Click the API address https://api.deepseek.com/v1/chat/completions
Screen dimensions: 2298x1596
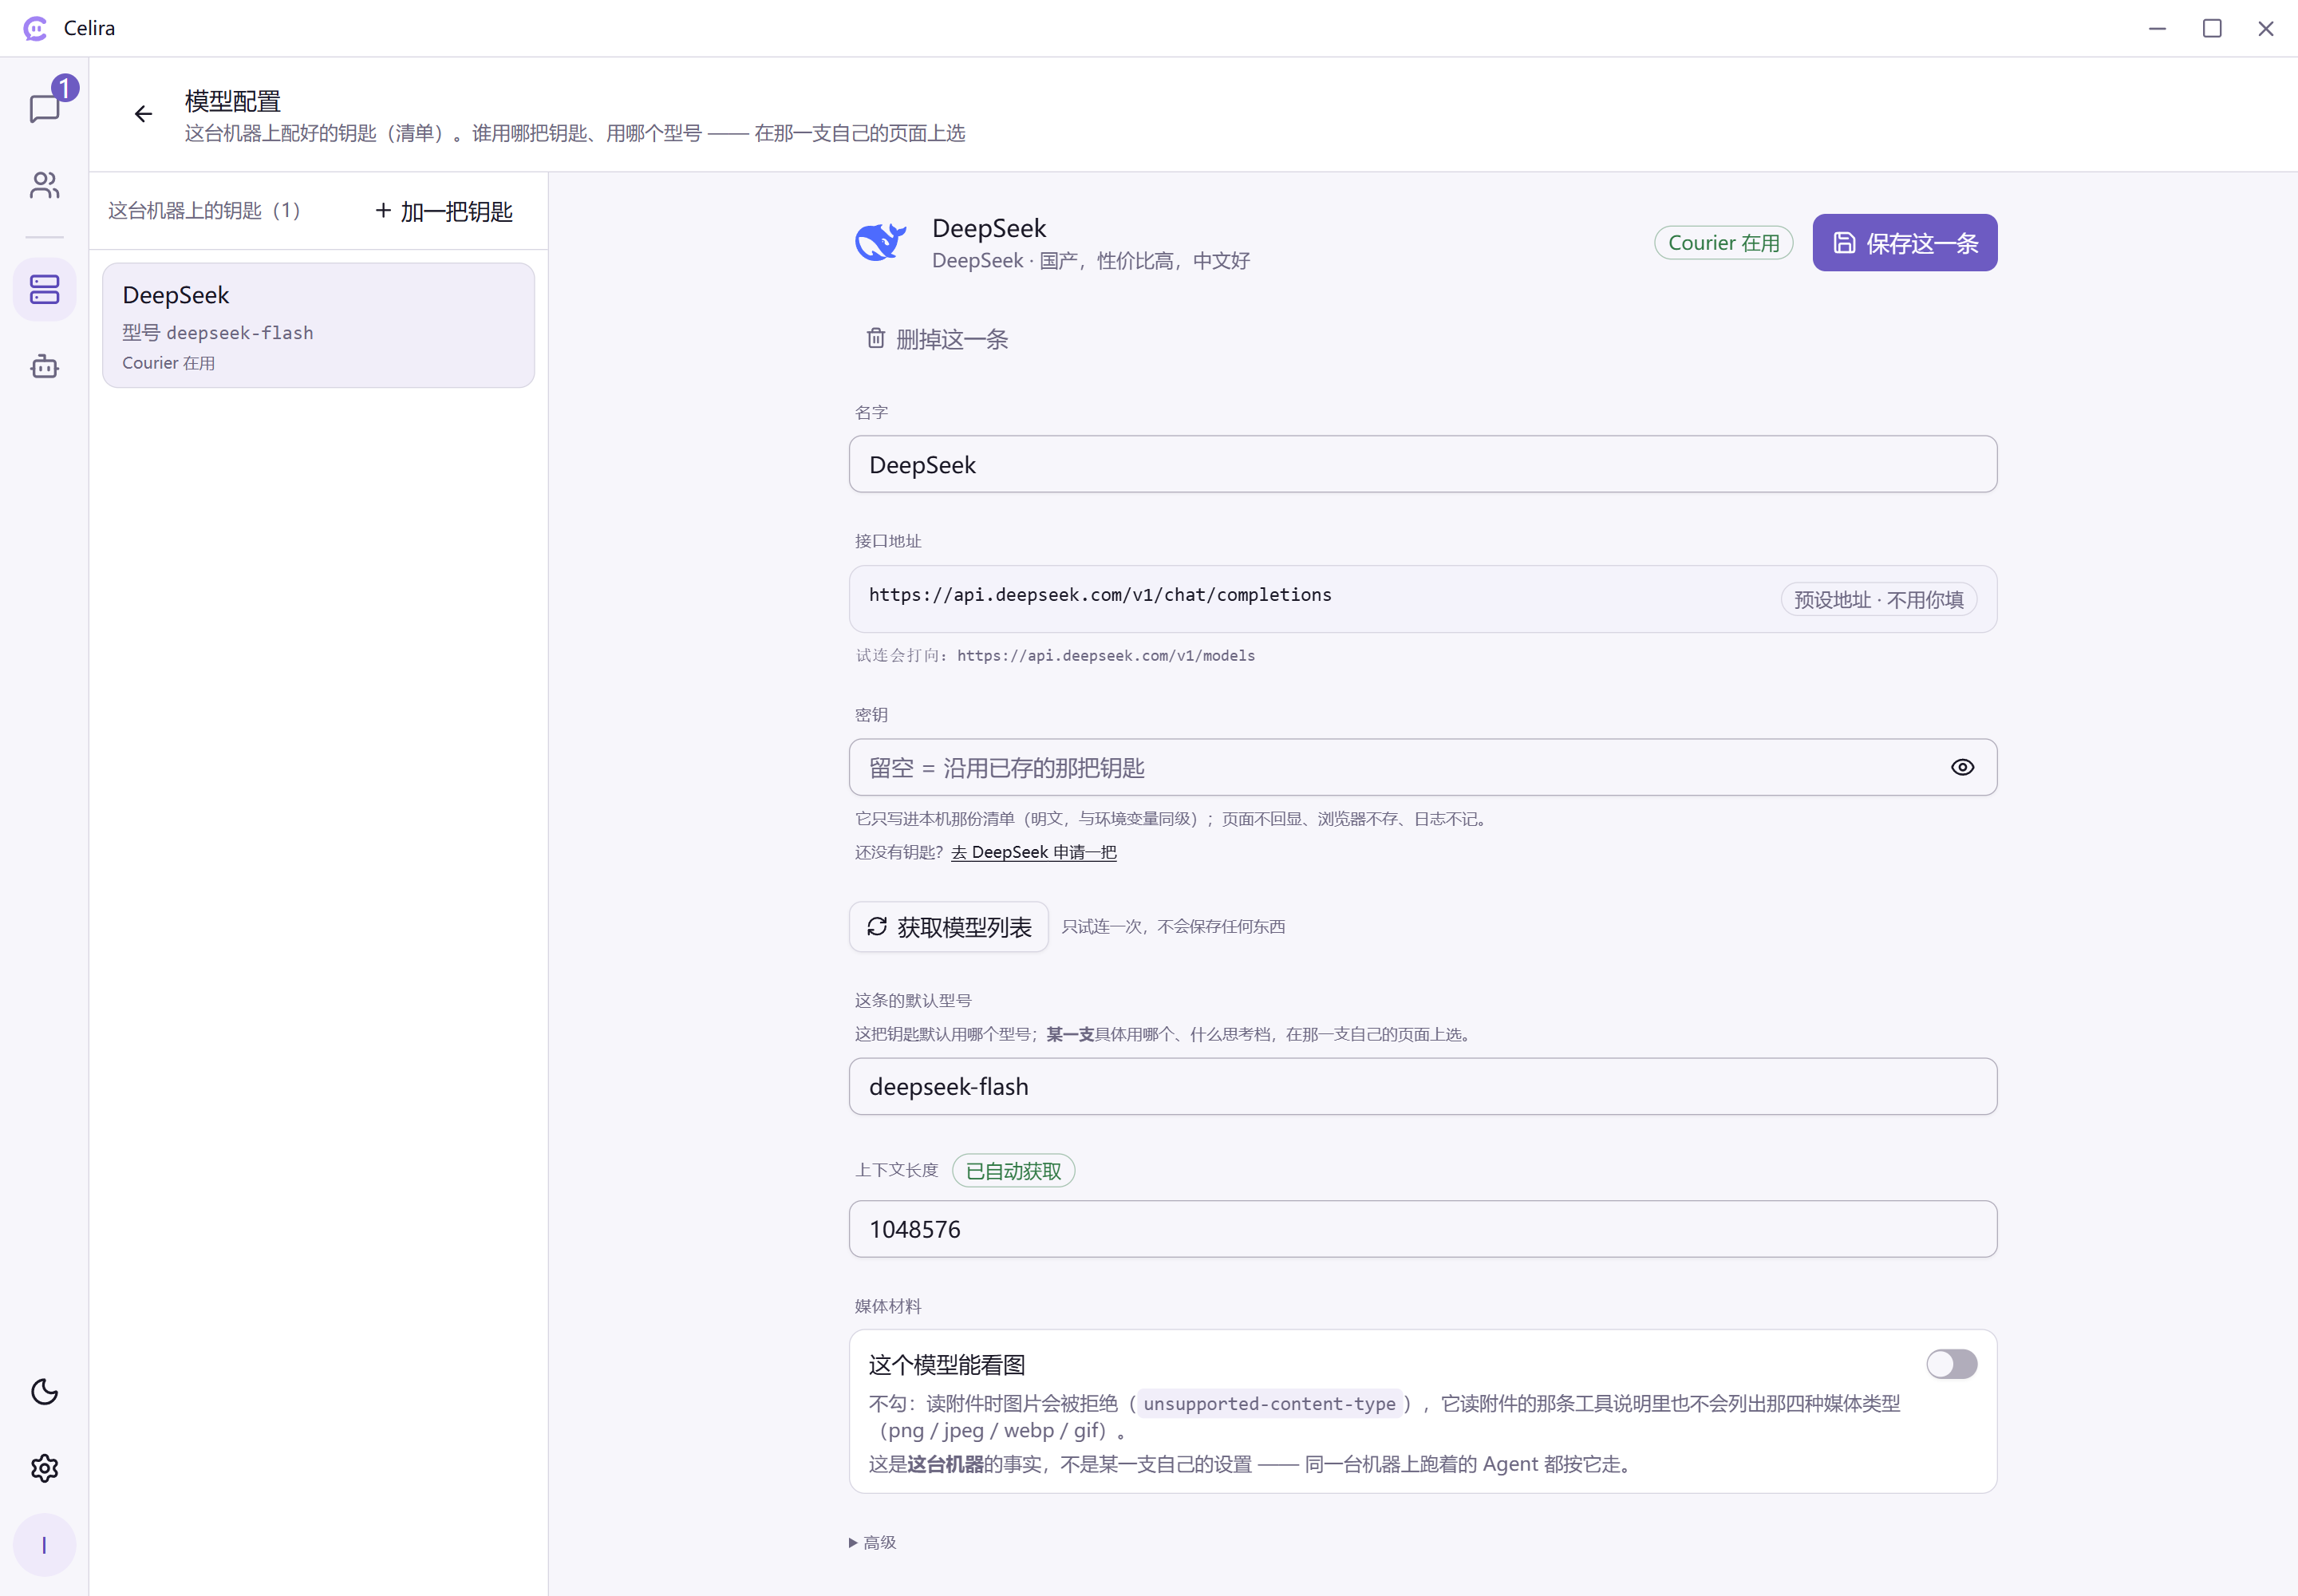point(1100,595)
